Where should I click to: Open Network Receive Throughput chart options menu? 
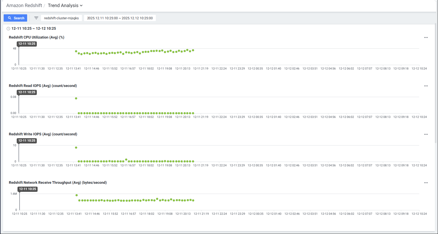[426, 183]
